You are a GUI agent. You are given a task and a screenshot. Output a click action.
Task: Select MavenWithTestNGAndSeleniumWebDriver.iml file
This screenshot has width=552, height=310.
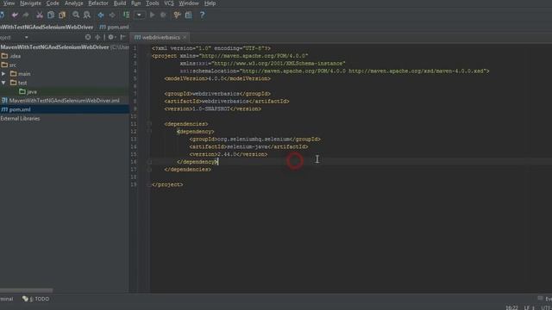point(64,101)
